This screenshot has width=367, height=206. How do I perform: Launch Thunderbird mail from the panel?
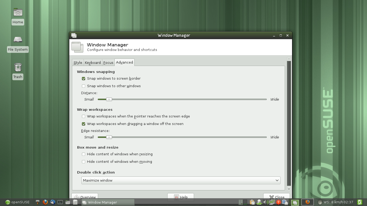pos(53,202)
